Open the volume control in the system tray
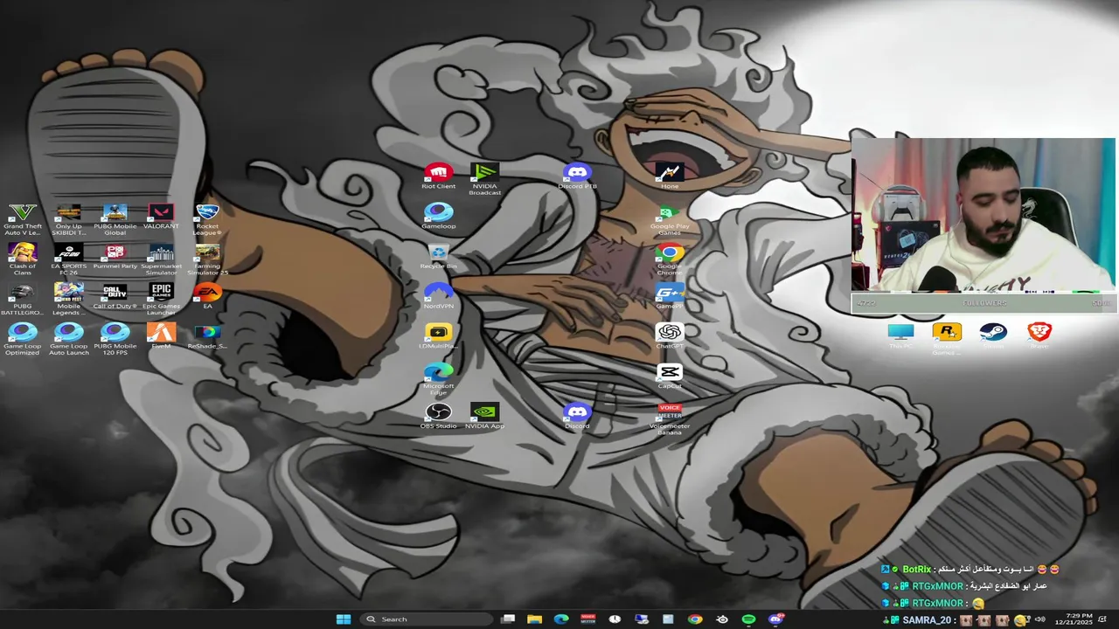 coord(1039,619)
